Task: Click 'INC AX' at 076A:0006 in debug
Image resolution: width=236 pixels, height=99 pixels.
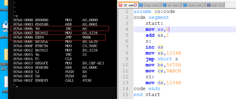Action: click(76, 29)
